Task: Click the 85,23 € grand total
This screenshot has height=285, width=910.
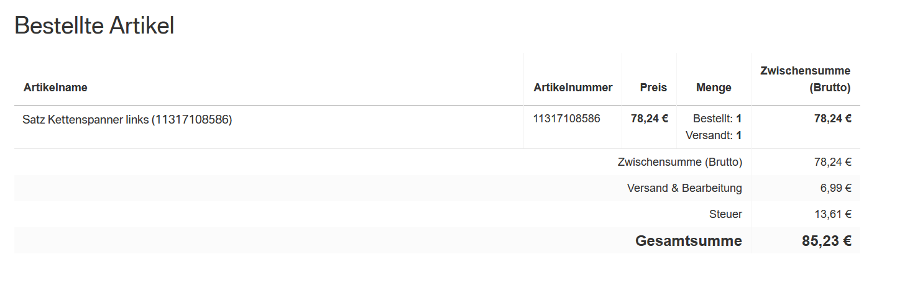Action: (x=826, y=241)
